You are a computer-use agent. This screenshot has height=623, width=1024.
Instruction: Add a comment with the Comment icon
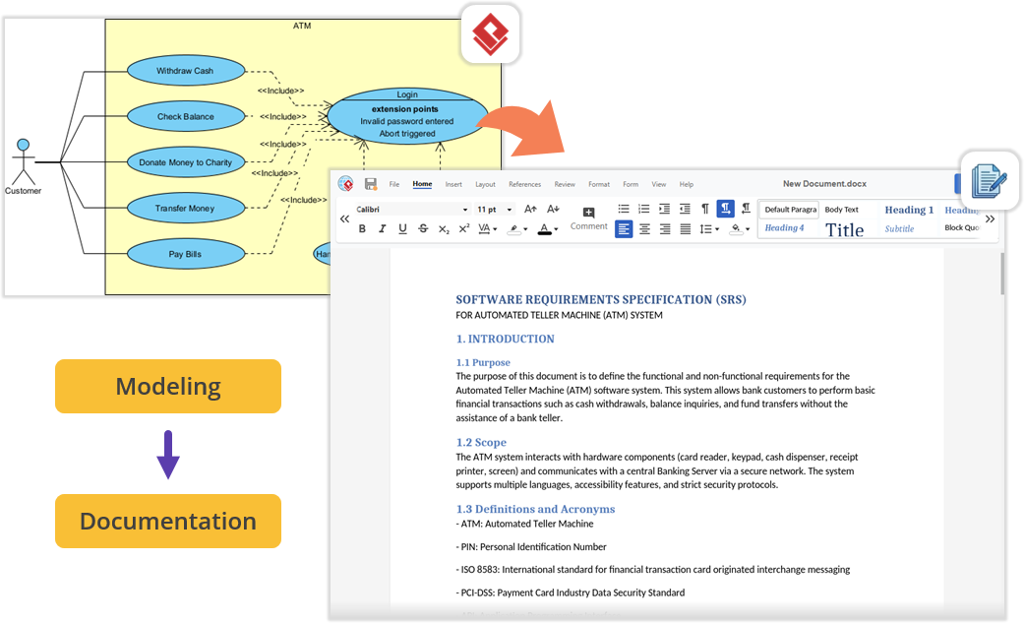(x=588, y=218)
